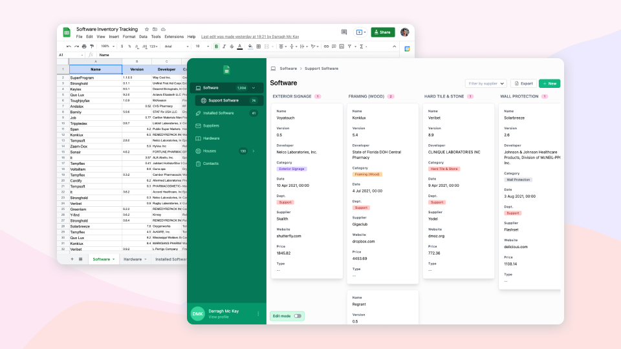Open the comment history icon
Viewport: 621px width, 349px height.
click(x=343, y=32)
